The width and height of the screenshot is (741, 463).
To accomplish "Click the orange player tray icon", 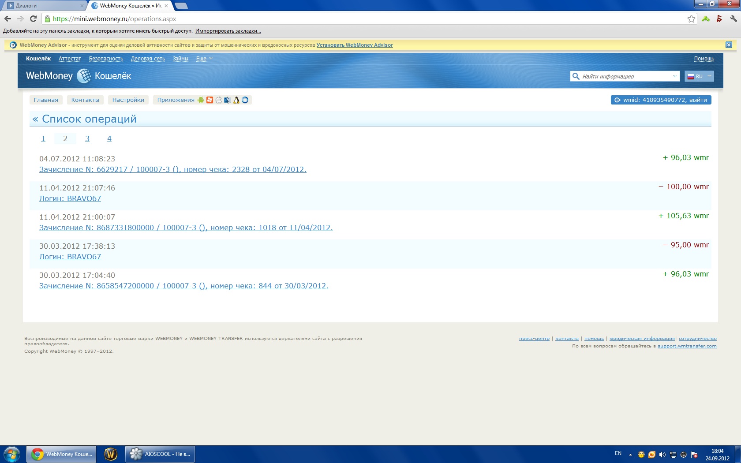I will point(652,455).
